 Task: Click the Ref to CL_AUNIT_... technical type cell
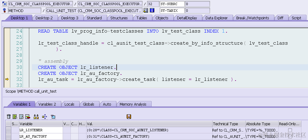229,136
